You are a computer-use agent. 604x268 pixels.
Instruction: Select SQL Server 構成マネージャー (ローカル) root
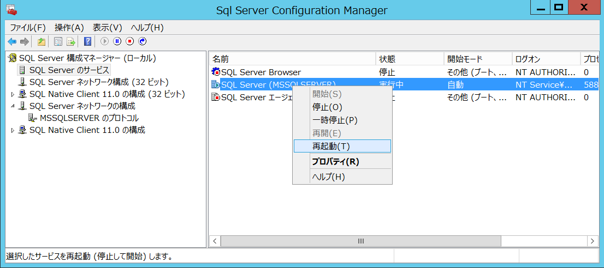(87, 58)
